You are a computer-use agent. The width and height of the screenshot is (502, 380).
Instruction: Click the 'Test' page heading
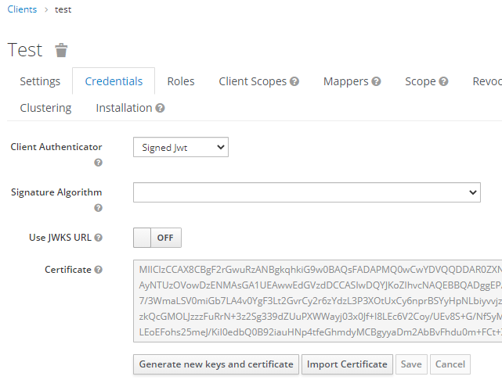[x=24, y=50]
